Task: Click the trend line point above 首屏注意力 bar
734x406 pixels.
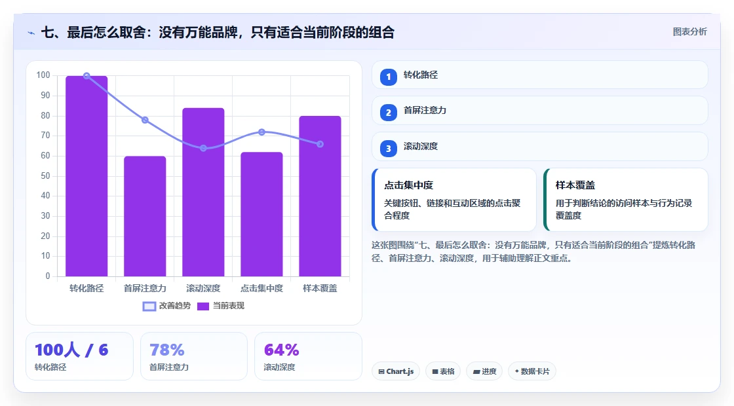Action: [145, 120]
